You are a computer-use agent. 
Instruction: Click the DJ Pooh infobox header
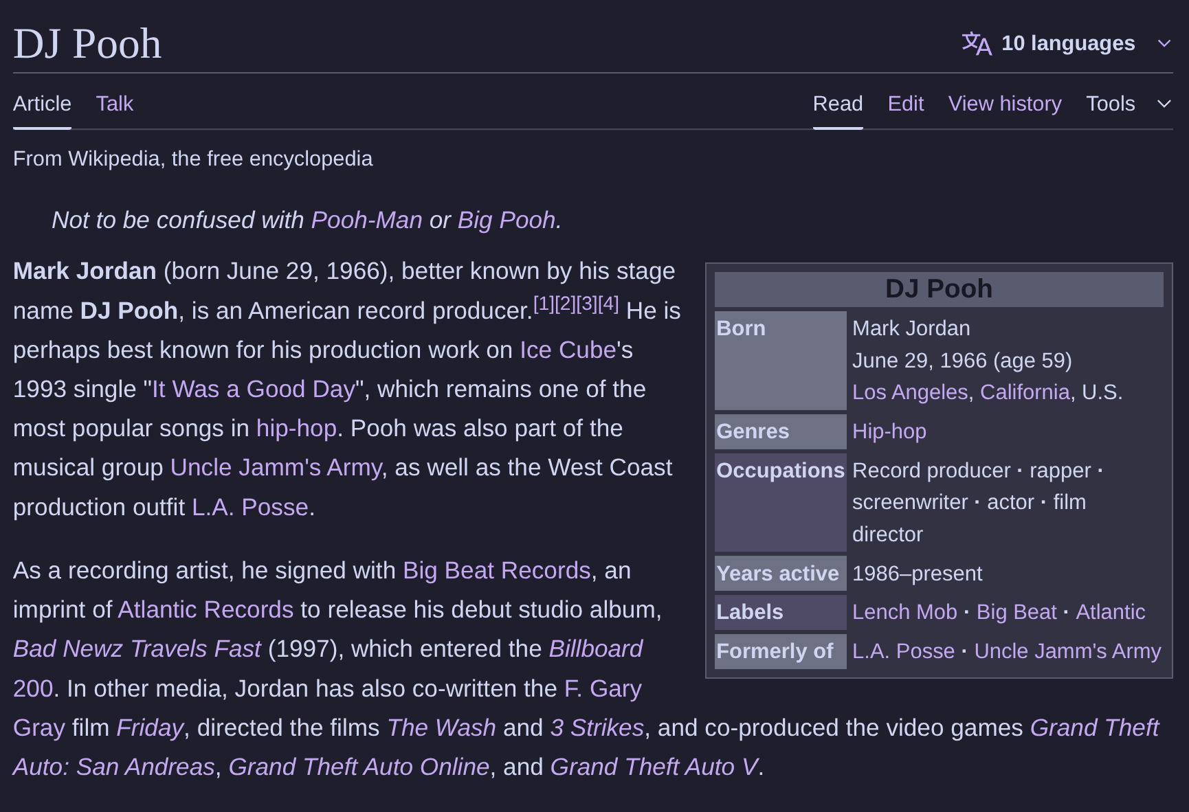coord(939,289)
